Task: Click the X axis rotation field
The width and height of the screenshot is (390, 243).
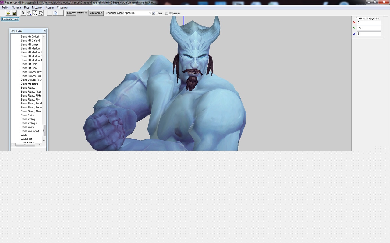Action: pos(369,22)
